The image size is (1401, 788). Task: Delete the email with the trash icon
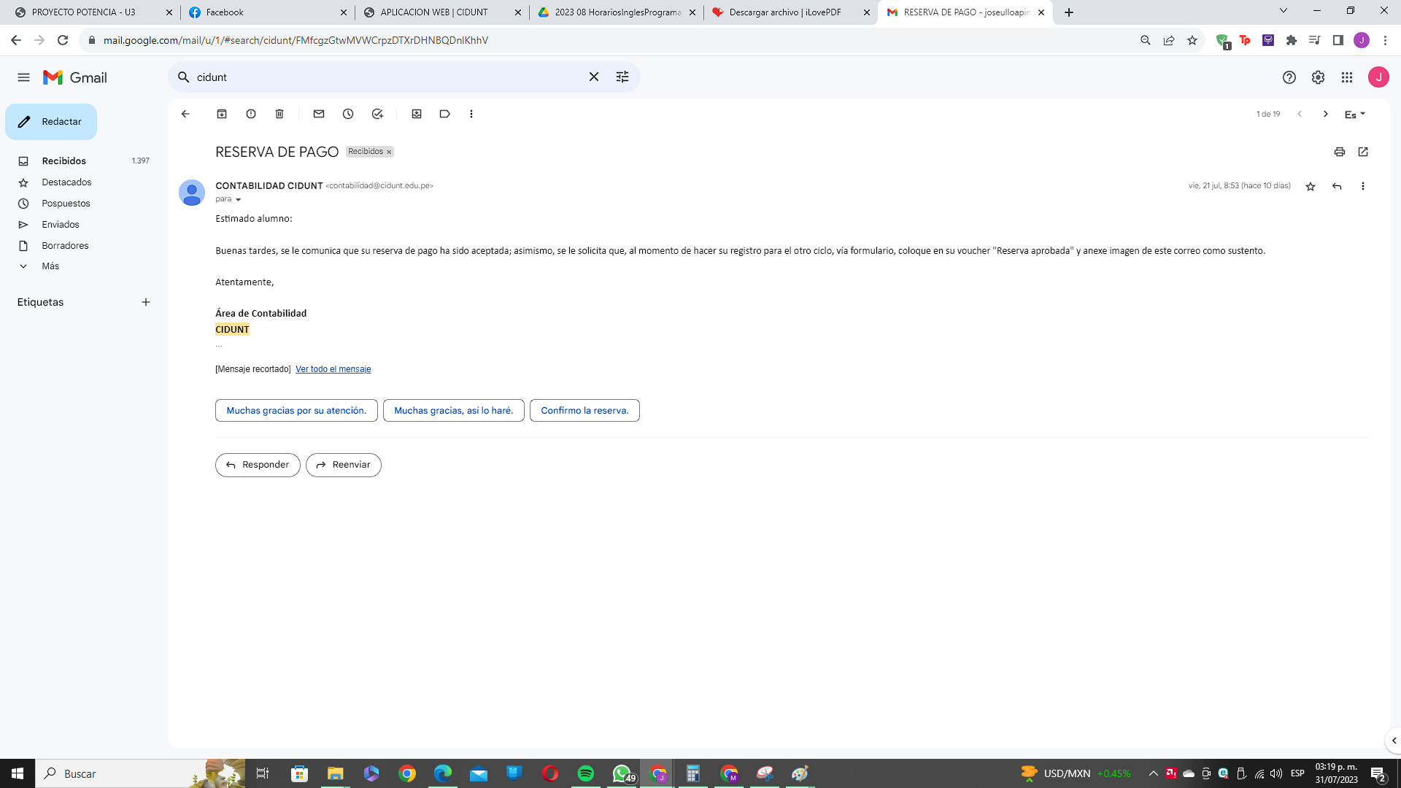(x=279, y=114)
